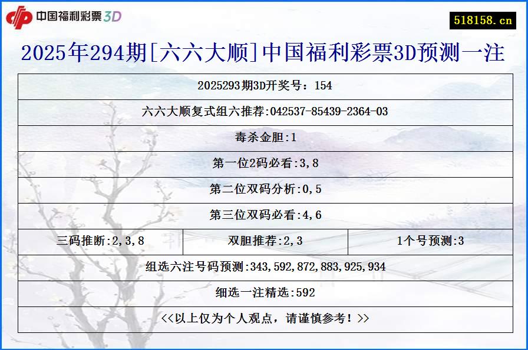Expand the 组选六注号码预测 row
This screenshot has height=350, width=528.
pyautogui.click(x=264, y=267)
